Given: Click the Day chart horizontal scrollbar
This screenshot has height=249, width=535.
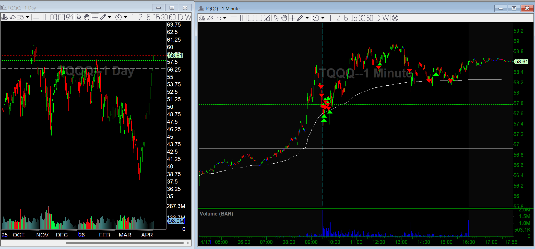Looking at the screenshot, I should coord(125,243).
